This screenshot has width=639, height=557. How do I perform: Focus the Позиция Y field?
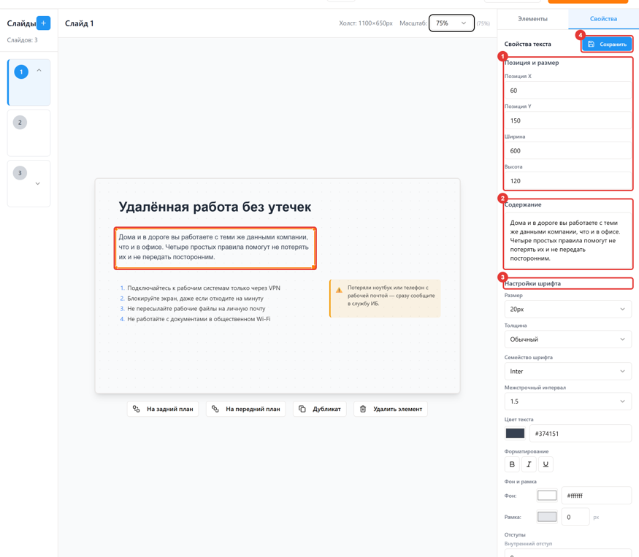[567, 120]
